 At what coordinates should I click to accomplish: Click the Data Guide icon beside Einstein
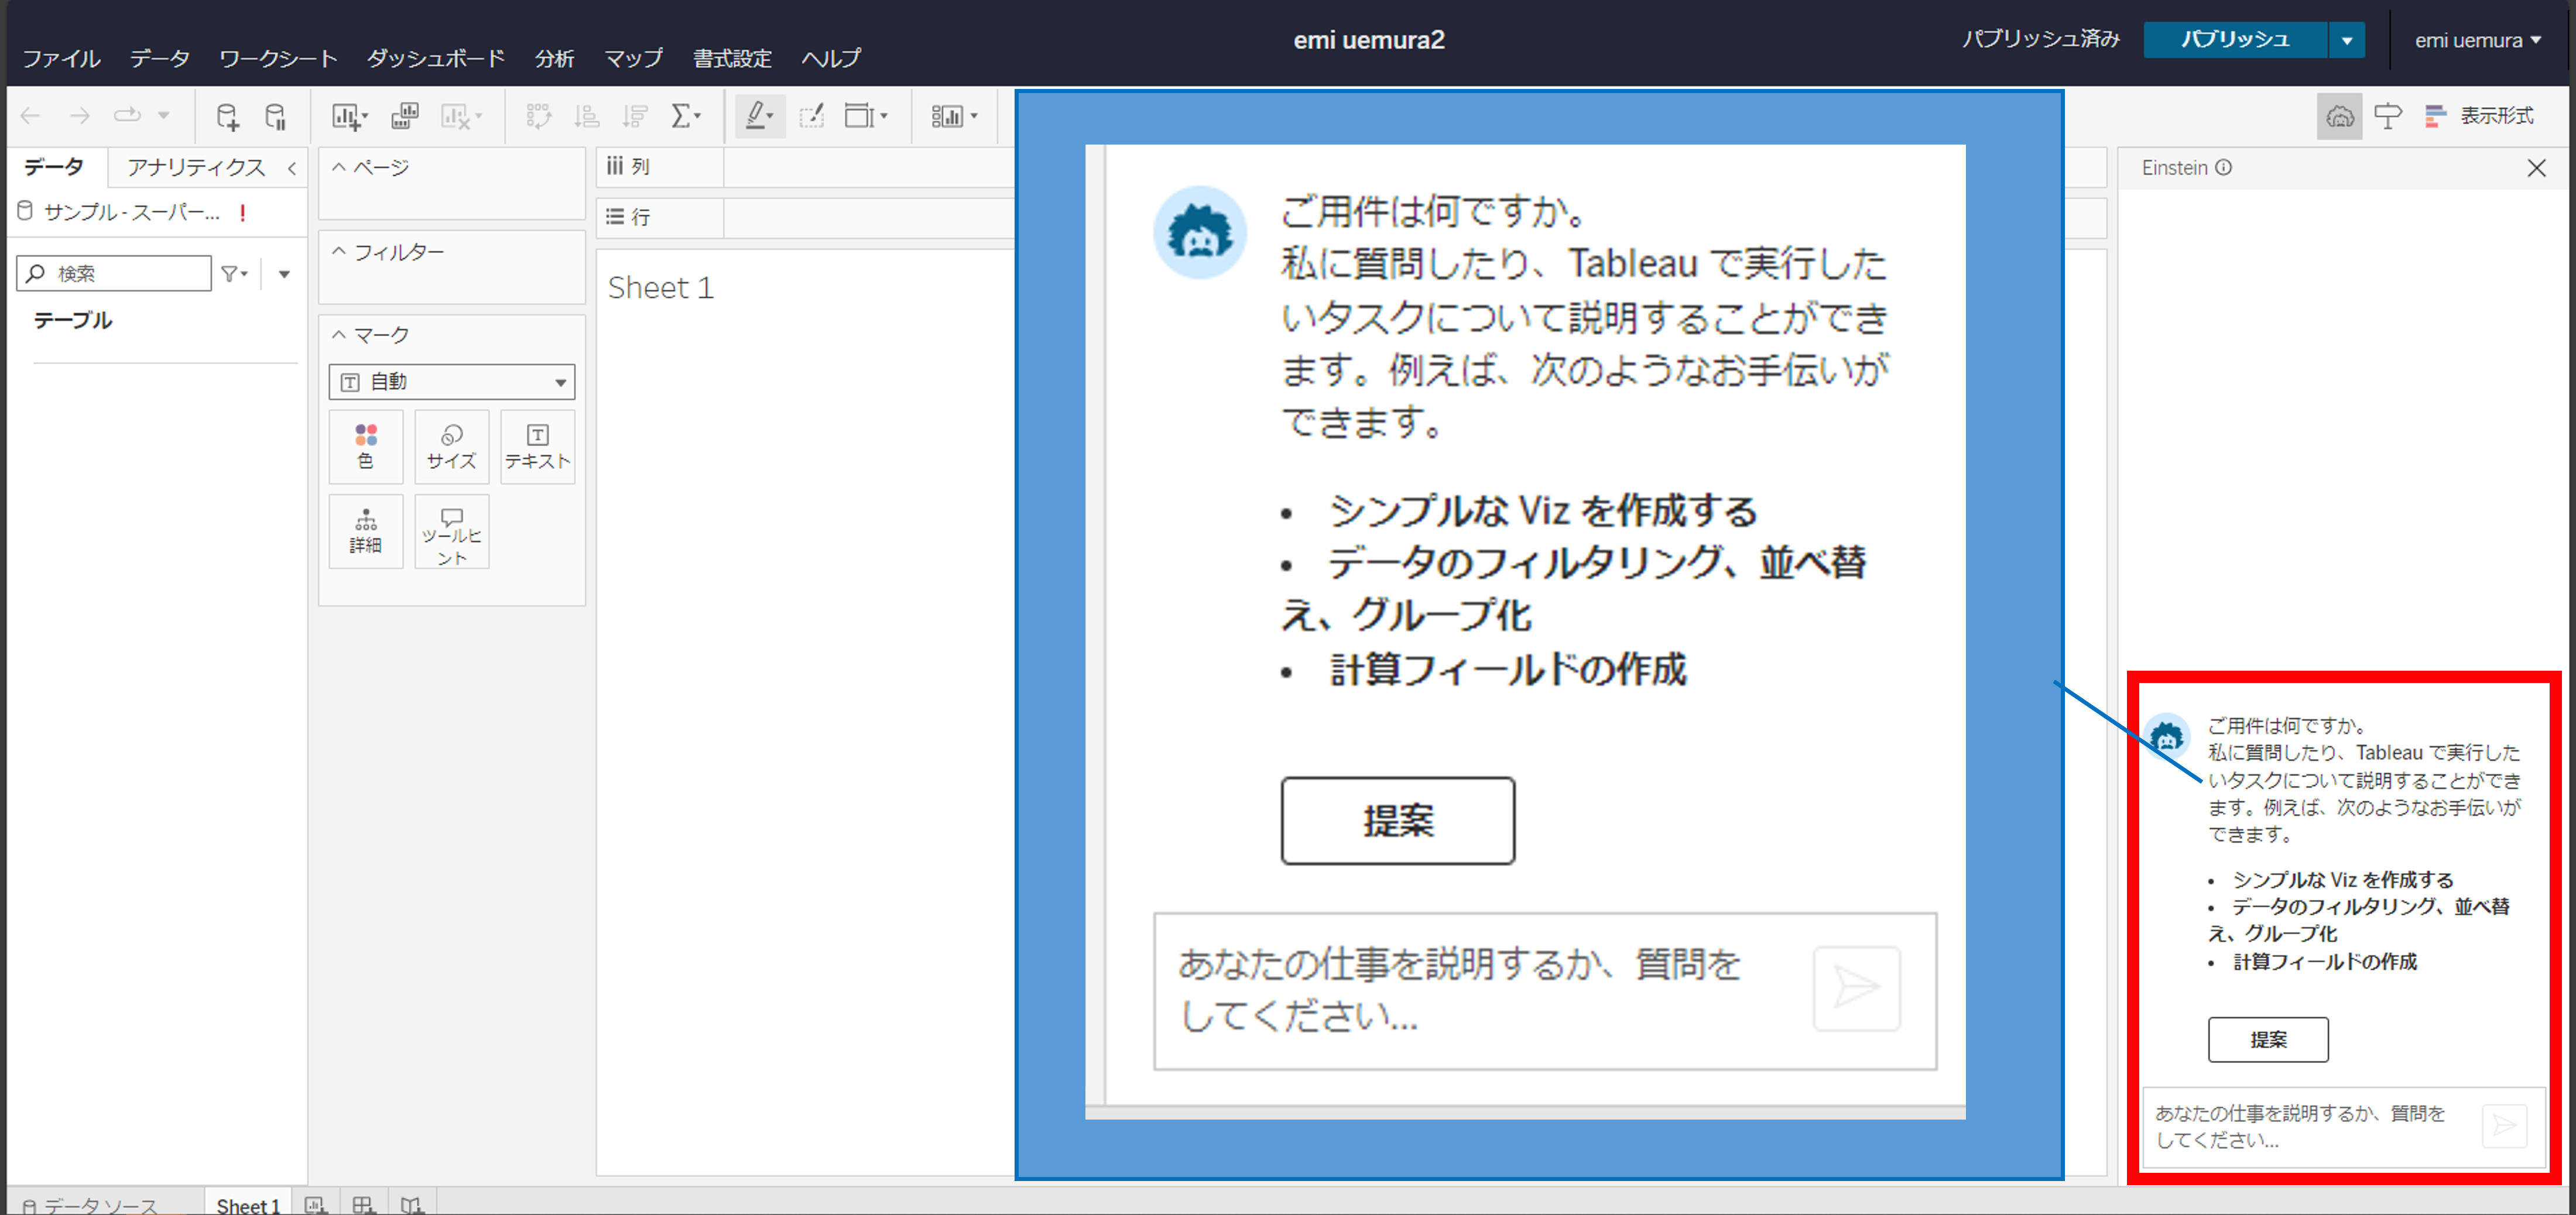[x=2387, y=116]
